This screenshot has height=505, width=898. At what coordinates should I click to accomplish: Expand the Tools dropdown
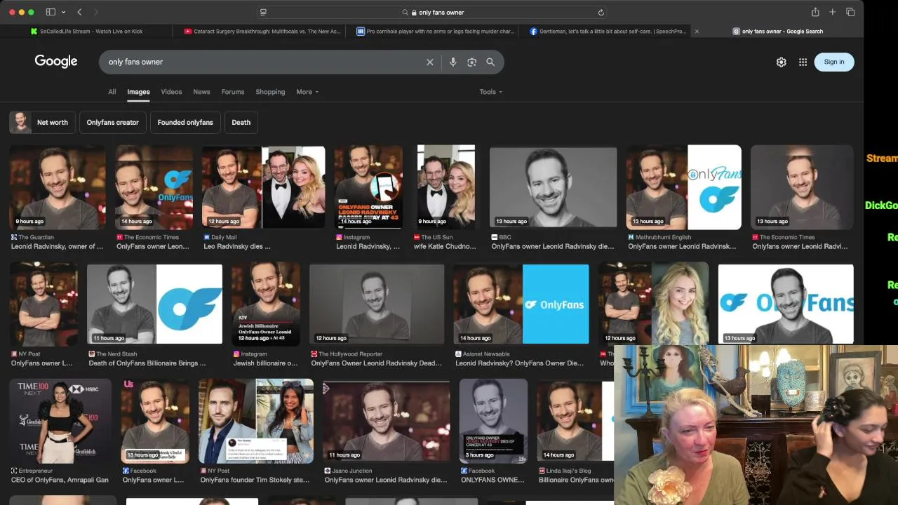[x=491, y=92]
